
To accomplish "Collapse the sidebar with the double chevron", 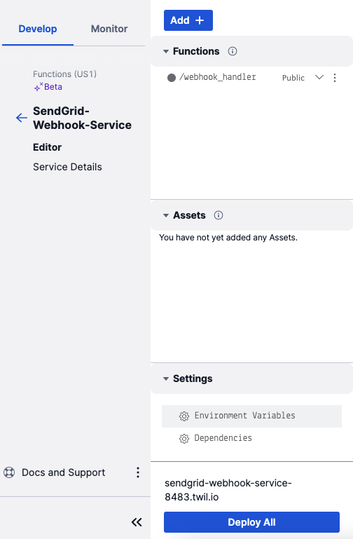I will (x=137, y=522).
